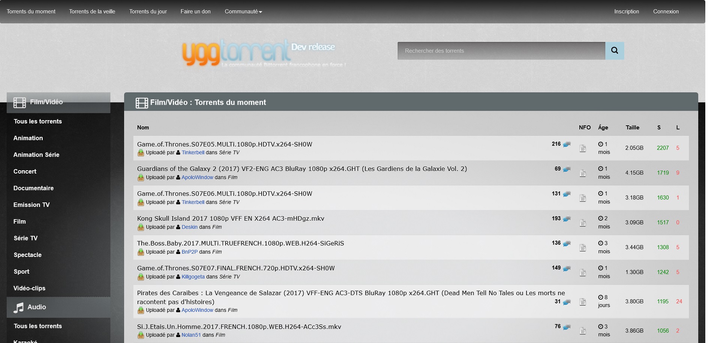
Task: Select Spectacle category
Action: [27, 255]
